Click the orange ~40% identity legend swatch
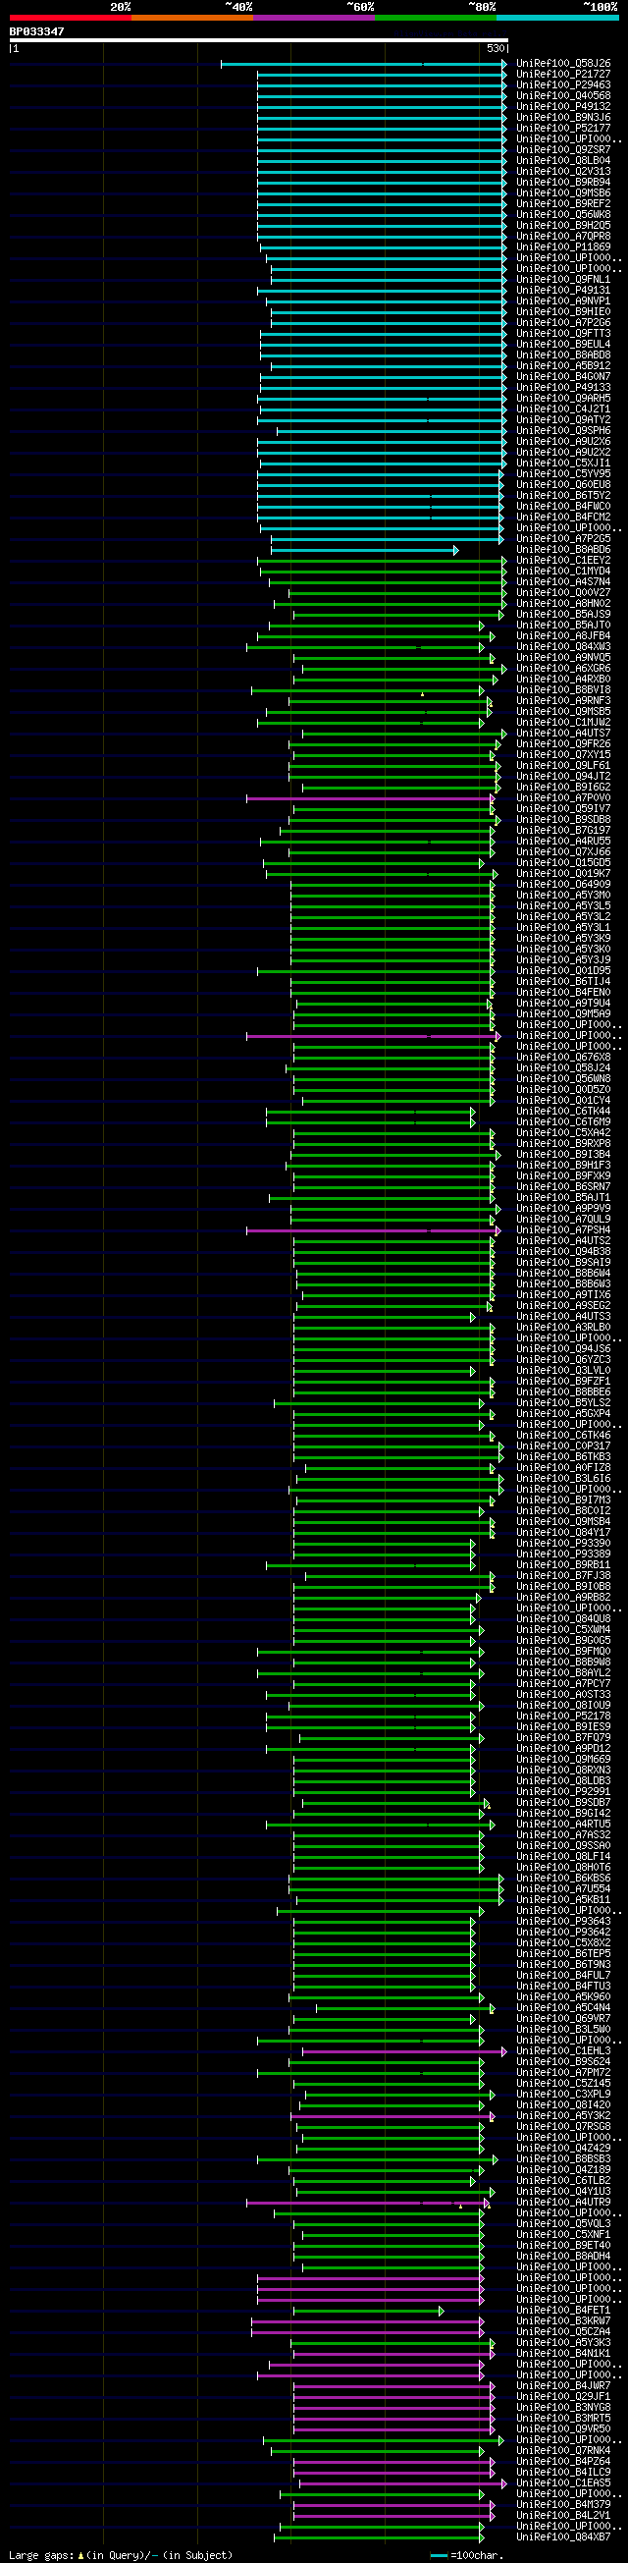This screenshot has height=2563, width=628. click(x=192, y=18)
